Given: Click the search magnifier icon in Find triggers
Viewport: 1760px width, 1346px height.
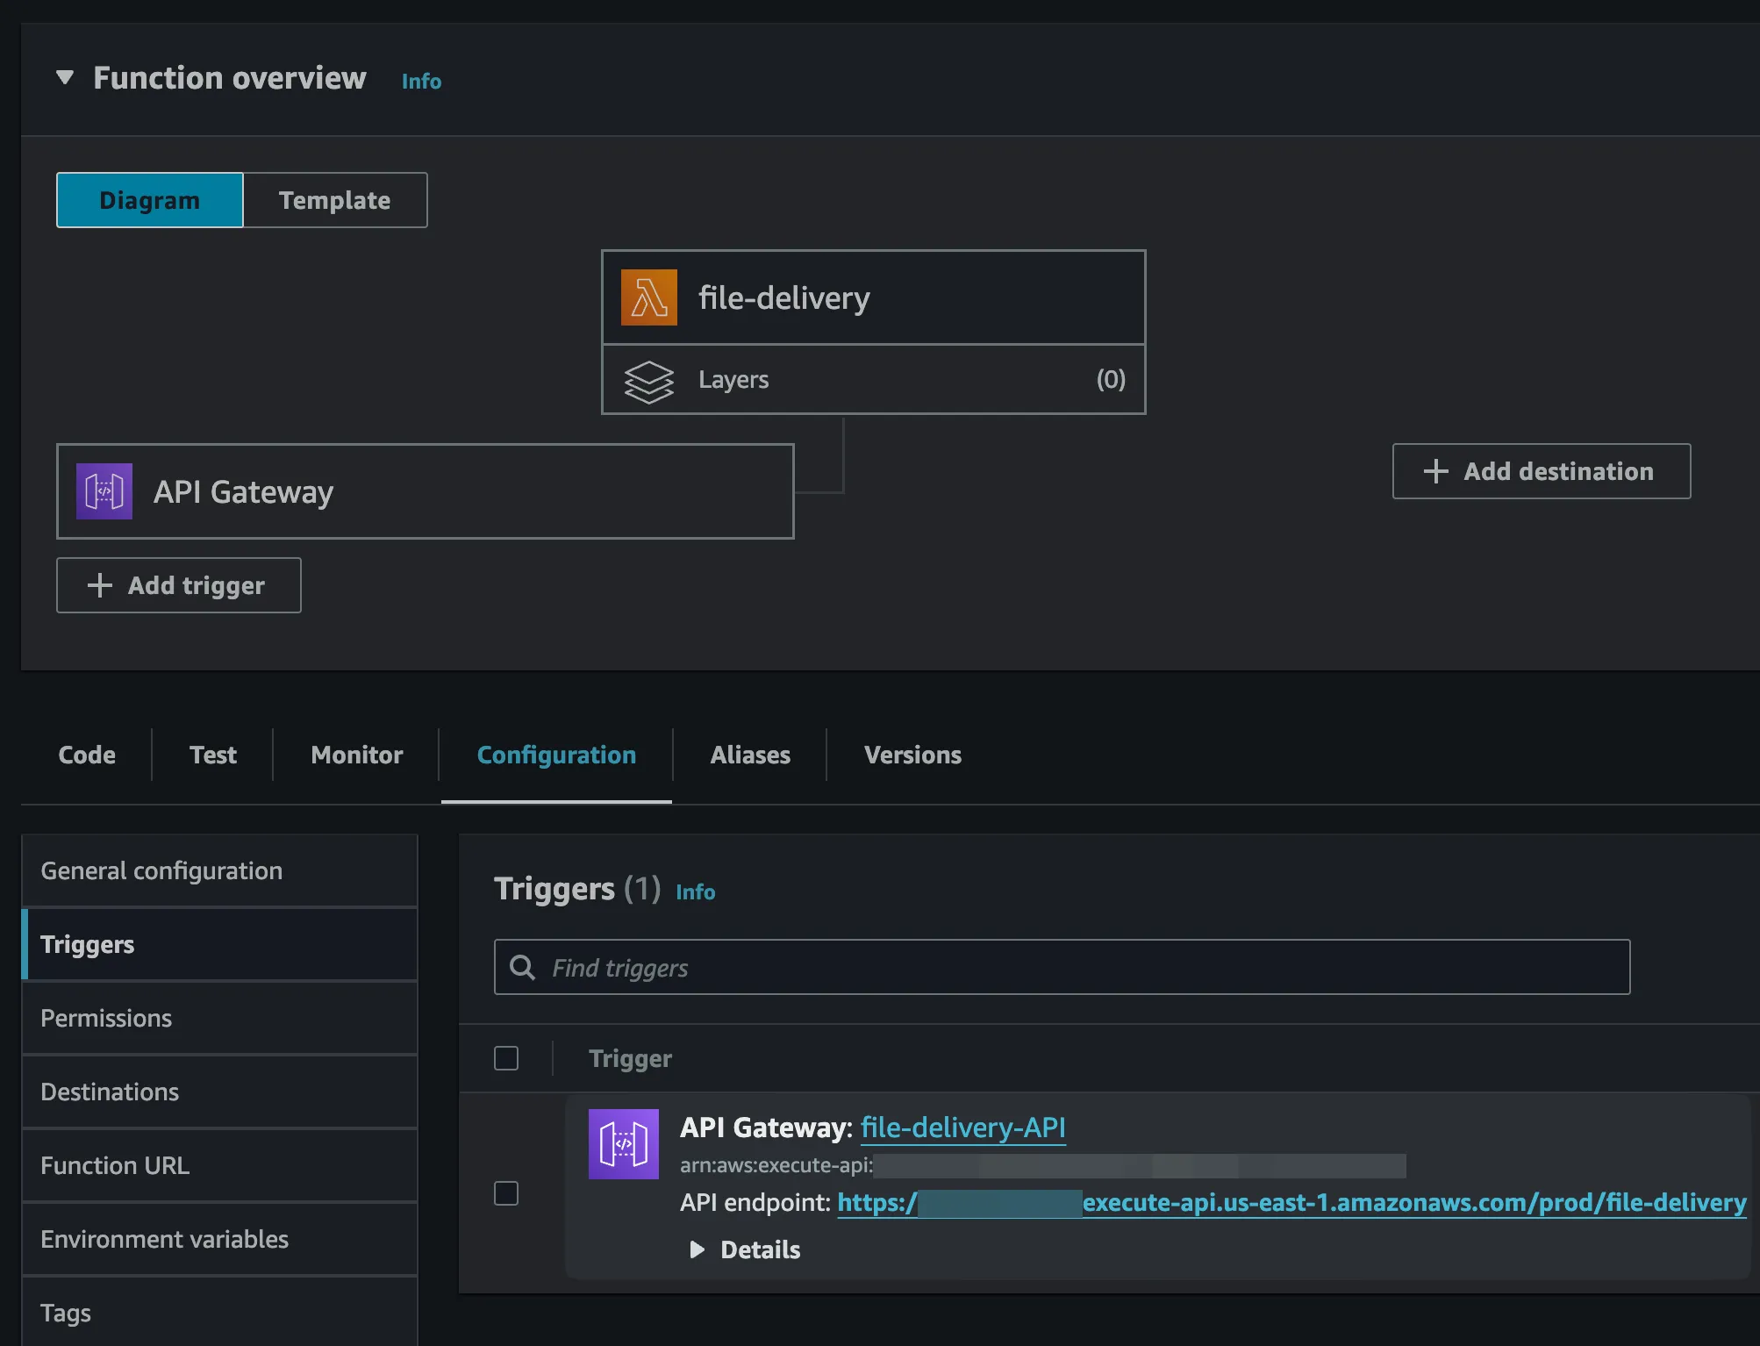Looking at the screenshot, I should 523,967.
